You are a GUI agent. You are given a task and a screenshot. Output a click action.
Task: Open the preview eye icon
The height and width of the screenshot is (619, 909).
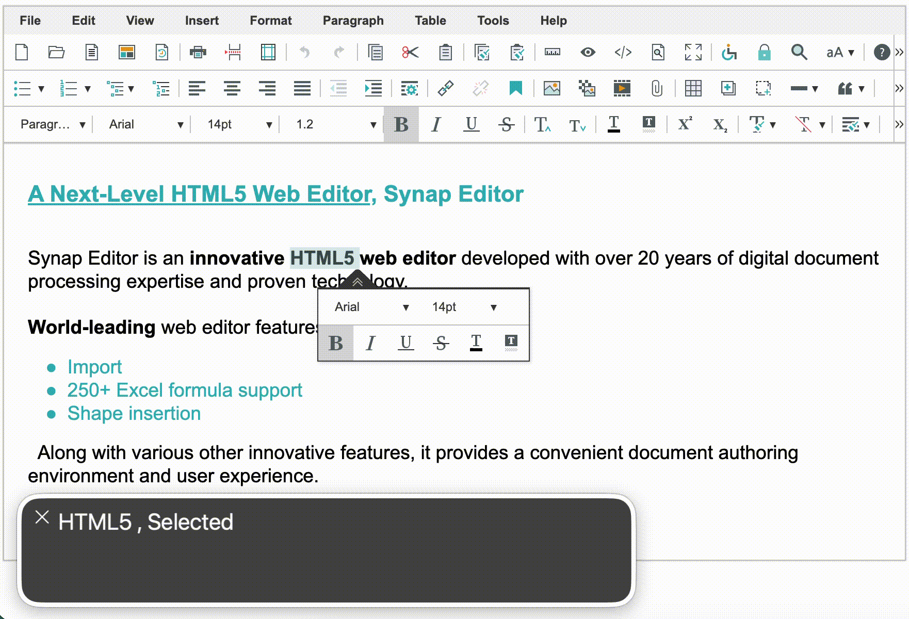588,52
